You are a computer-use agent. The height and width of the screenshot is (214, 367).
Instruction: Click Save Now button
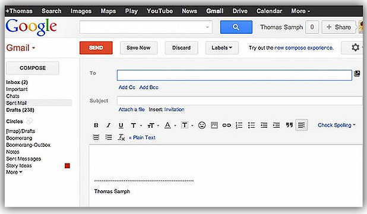pos(138,48)
